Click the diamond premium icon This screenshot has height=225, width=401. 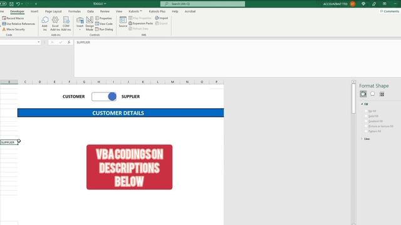pos(363,4)
